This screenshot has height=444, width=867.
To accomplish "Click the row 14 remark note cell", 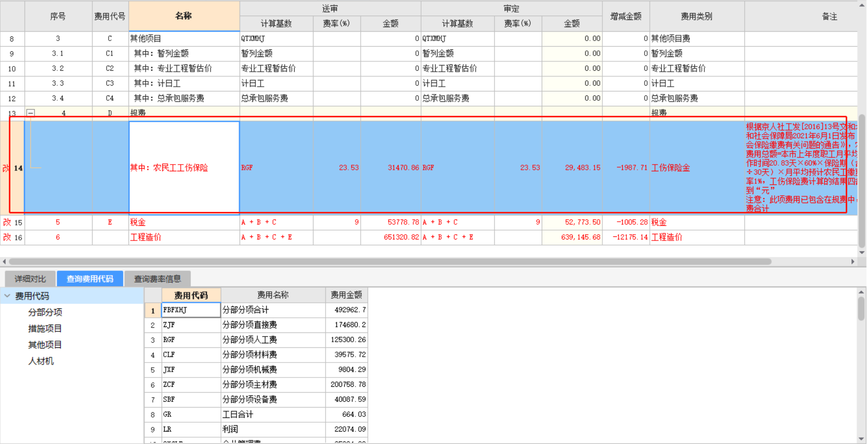I will [801, 167].
